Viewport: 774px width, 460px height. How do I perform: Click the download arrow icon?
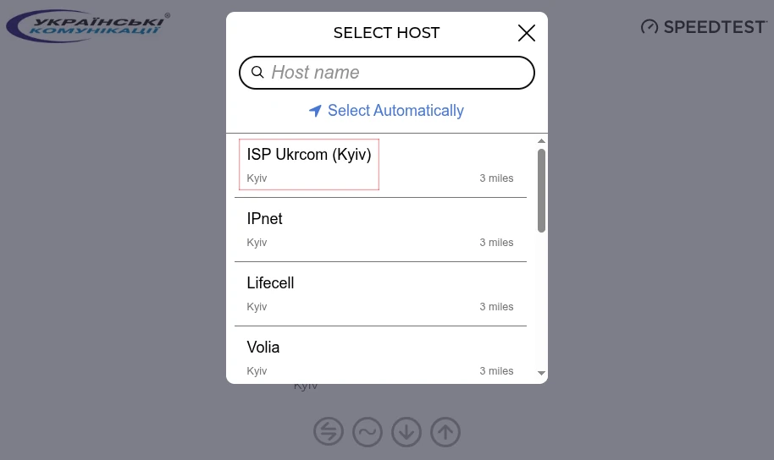pos(406,431)
